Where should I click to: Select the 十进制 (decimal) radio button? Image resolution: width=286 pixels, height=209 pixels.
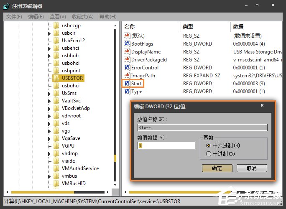[209, 154]
